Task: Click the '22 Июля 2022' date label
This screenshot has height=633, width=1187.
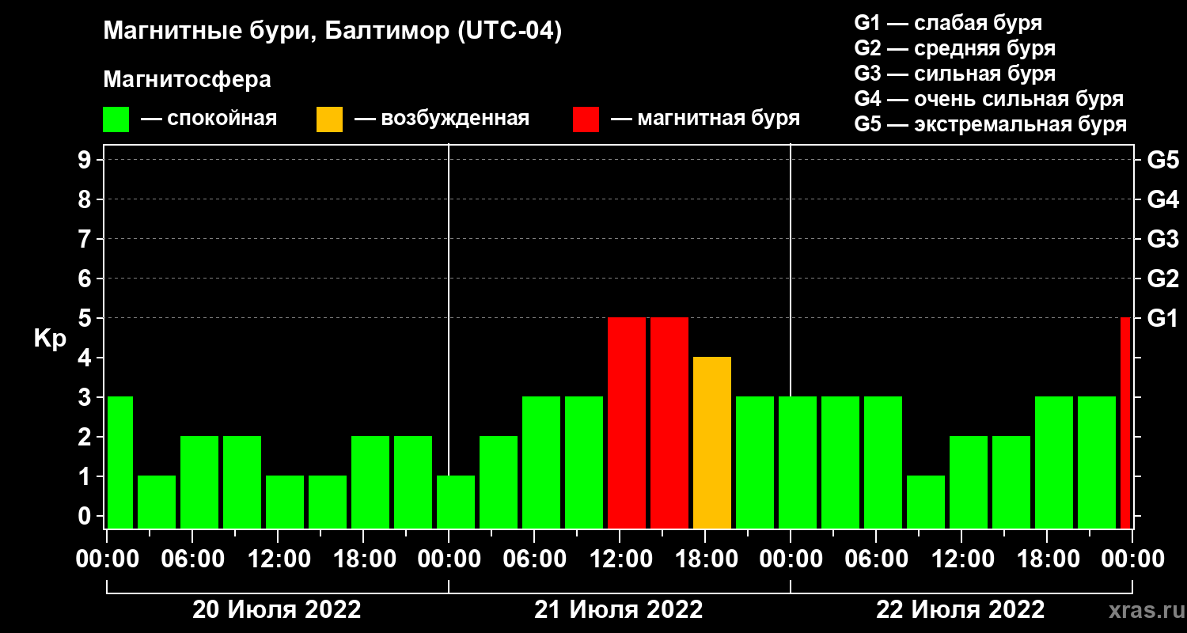Action: tap(961, 610)
